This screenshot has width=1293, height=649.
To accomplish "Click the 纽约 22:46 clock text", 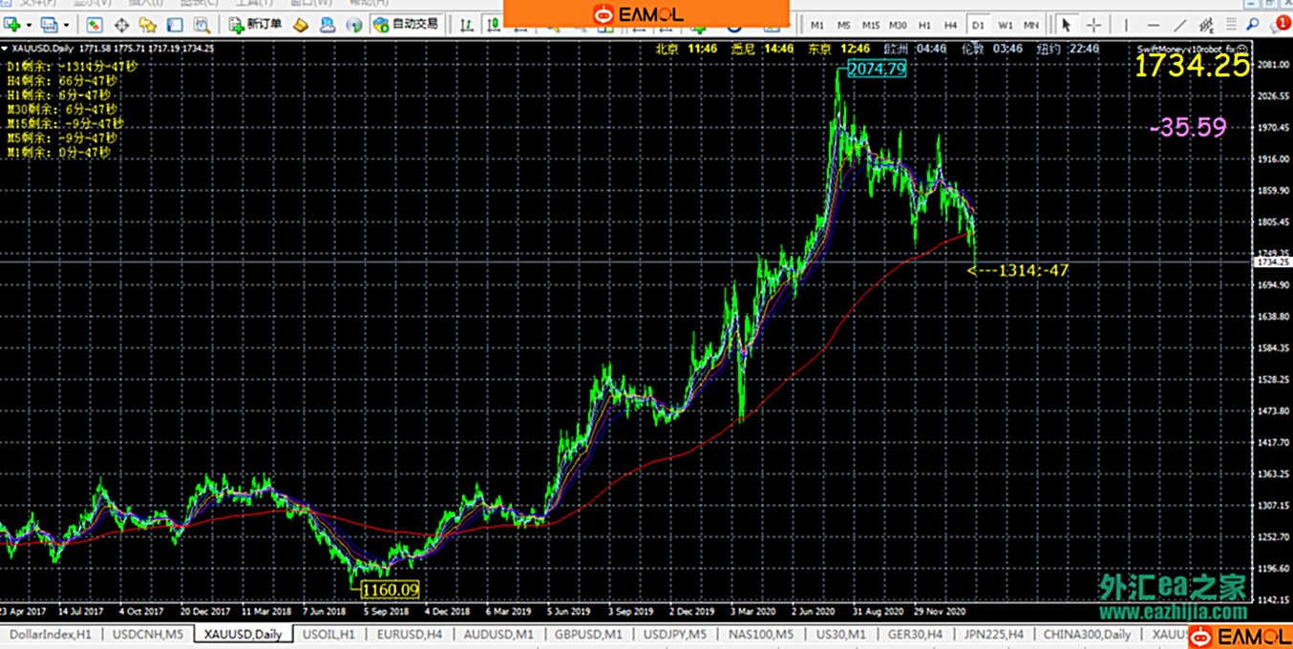I will tap(1068, 48).
